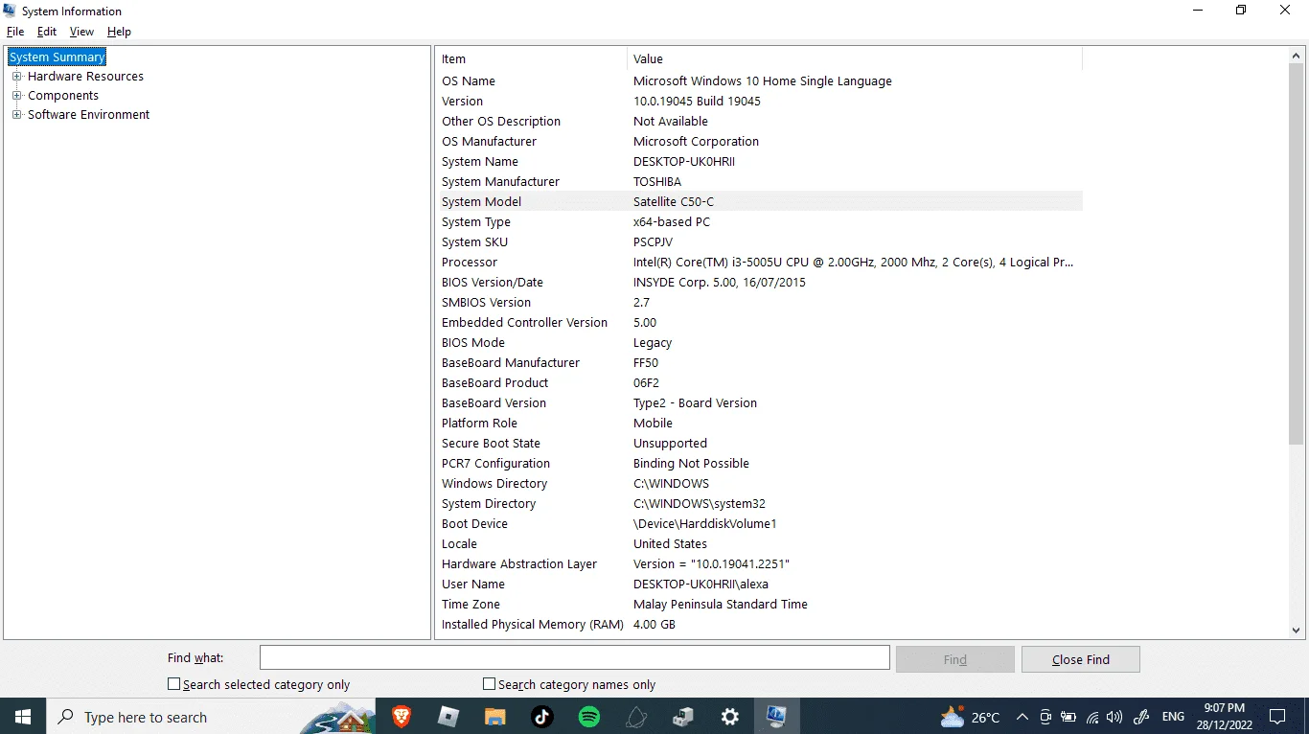1309x734 pixels.
Task: Launch TikTok from the taskbar
Action: pos(541,717)
